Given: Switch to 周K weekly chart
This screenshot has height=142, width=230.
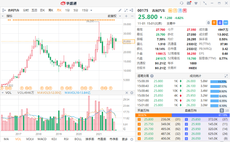Looking at the screenshot, I should point(51,10).
